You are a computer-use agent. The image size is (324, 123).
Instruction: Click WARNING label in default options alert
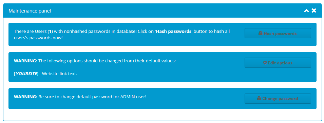pos(26,61)
